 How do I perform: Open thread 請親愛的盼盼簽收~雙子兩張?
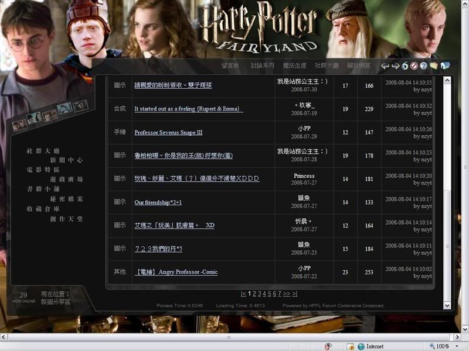173,85
